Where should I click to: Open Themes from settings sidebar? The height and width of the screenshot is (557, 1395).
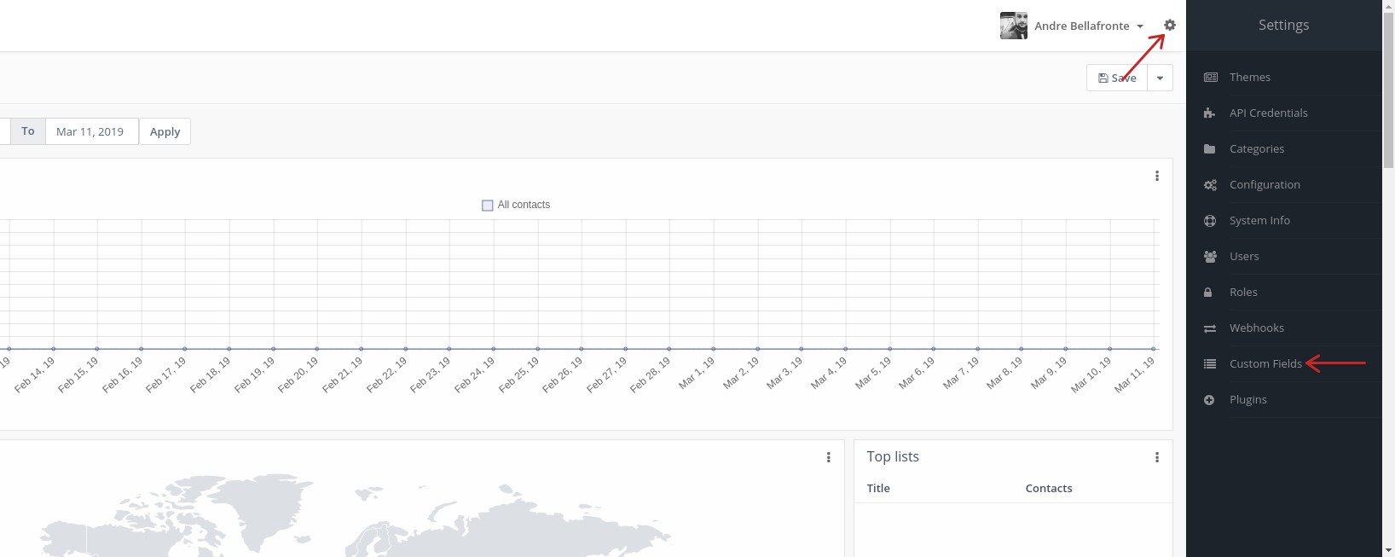(x=1249, y=78)
